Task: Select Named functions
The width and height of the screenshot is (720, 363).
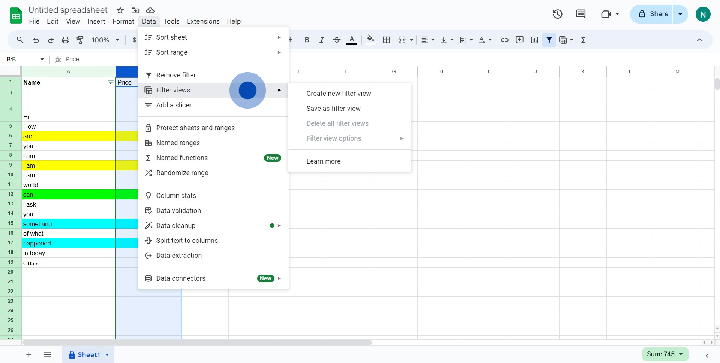Action: (x=213, y=158)
